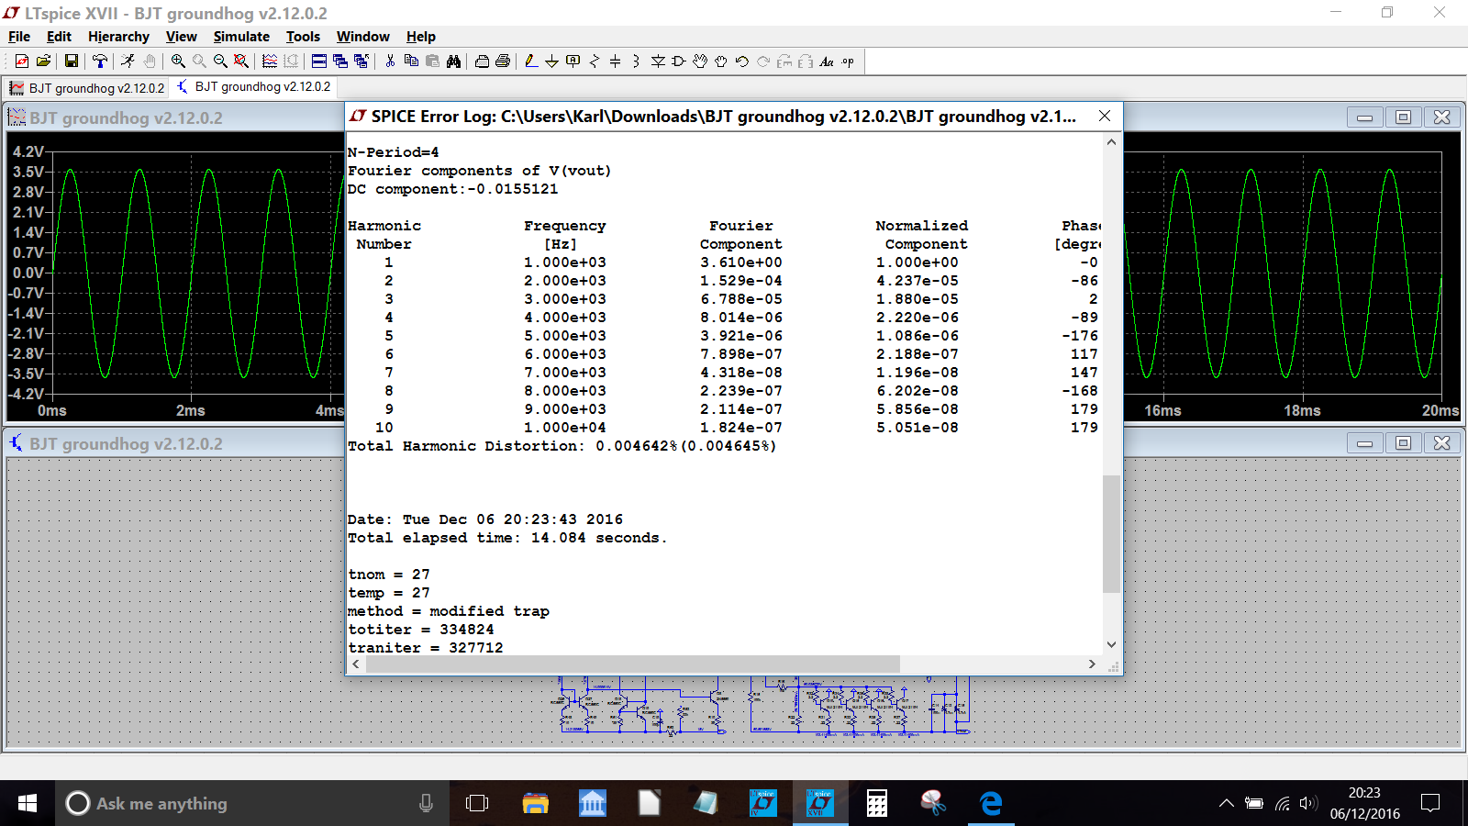Click the Close All Windows icon

[x=361, y=61]
